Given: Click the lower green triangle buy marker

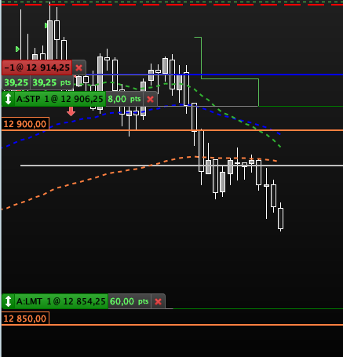Looking at the screenshot, I should [17, 49].
